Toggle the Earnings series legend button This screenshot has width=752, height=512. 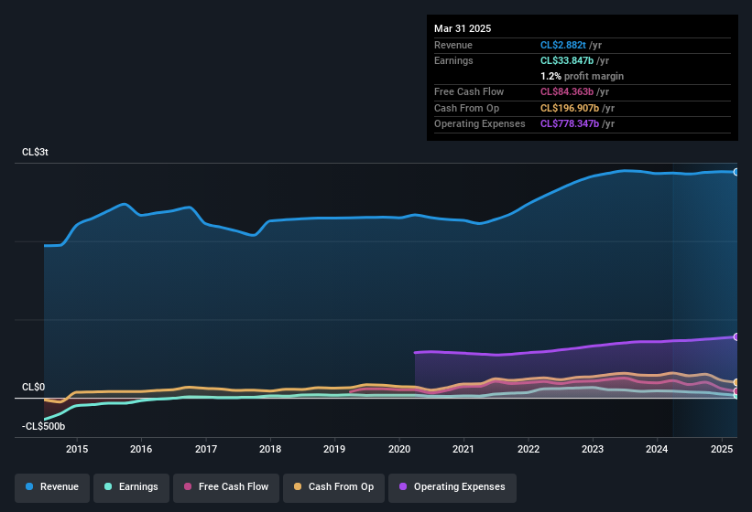coord(131,487)
